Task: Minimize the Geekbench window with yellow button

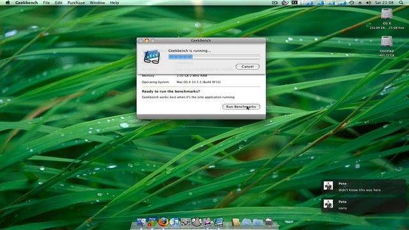Action: click(x=146, y=40)
